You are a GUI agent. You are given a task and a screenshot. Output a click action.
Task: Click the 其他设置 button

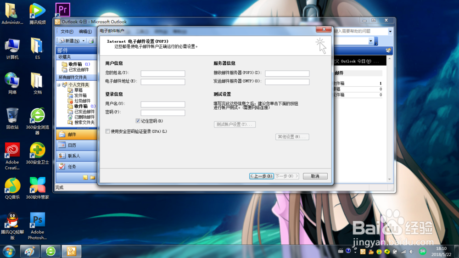pyautogui.click(x=292, y=137)
